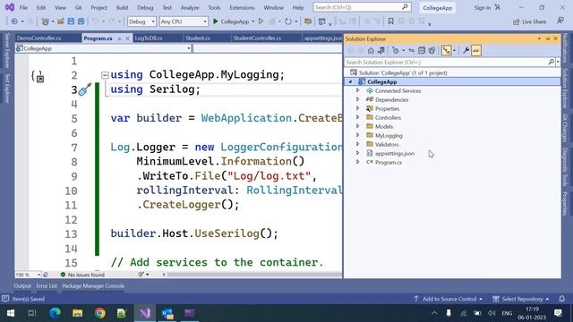The image size is (573, 322).
Task: Close the Program.cs tab
Action: pyautogui.click(x=127, y=38)
